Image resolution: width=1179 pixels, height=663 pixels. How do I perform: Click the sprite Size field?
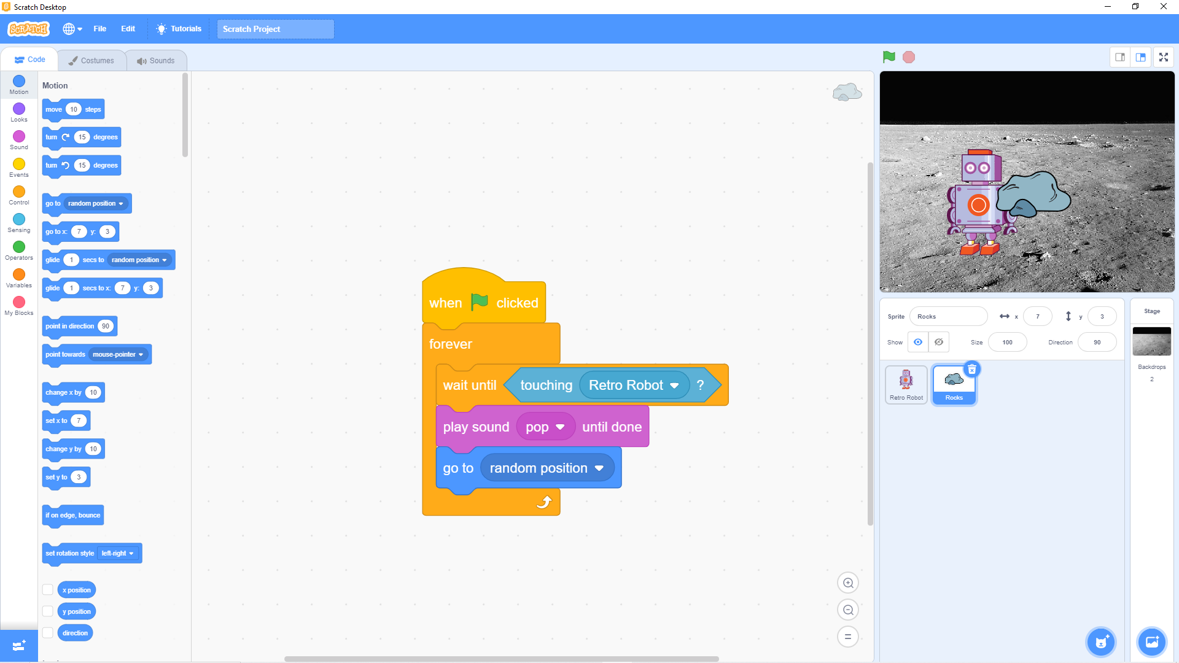pyautogui.click(x=1007, y=342)
